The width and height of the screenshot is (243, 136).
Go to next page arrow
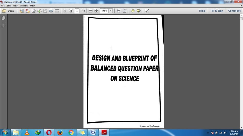tap(71, 11)
